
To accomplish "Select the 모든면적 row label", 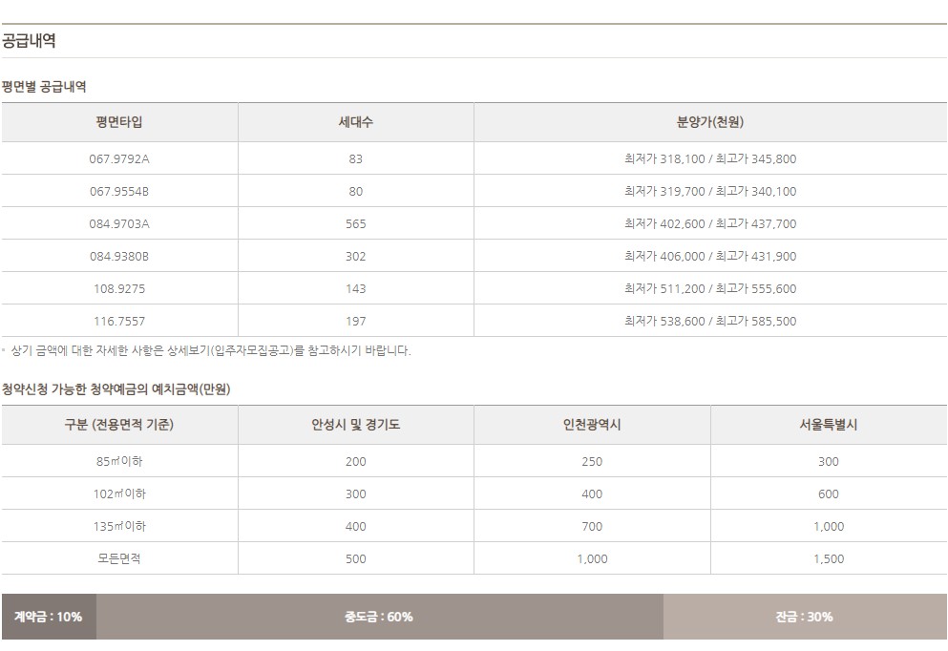I will tap(119, 559).
